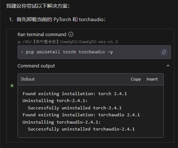Screen dimensions: 178x148
Task: Select Successfully uninstalled torch-2.4.1 line
Action: [x=75, y=108]
